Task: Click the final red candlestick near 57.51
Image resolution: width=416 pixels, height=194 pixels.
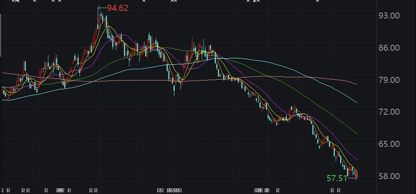Action: [357, 175]
